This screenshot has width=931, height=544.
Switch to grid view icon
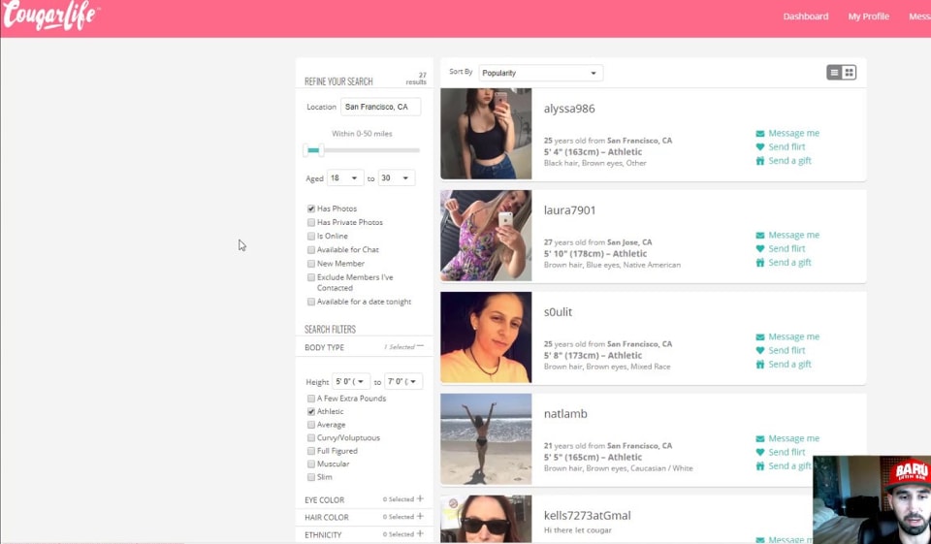pyautogui.click(x=850, y=73)
